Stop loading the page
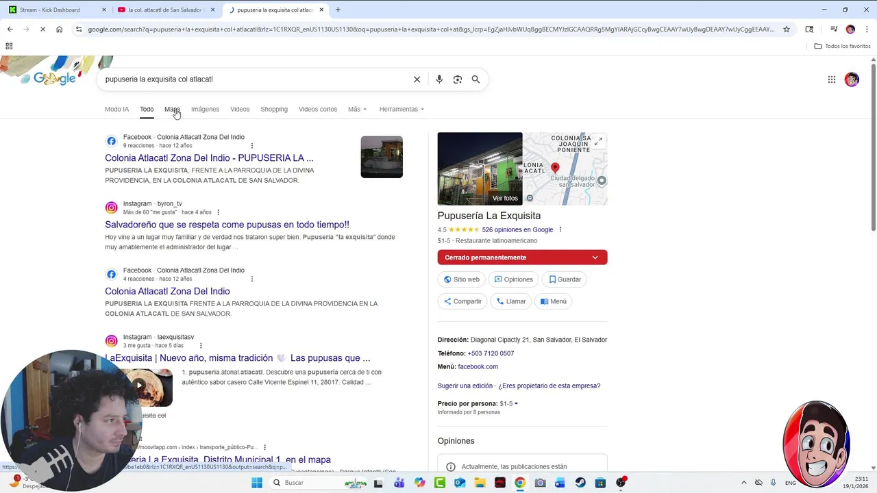877x493 pixels. tap(42, 29)
